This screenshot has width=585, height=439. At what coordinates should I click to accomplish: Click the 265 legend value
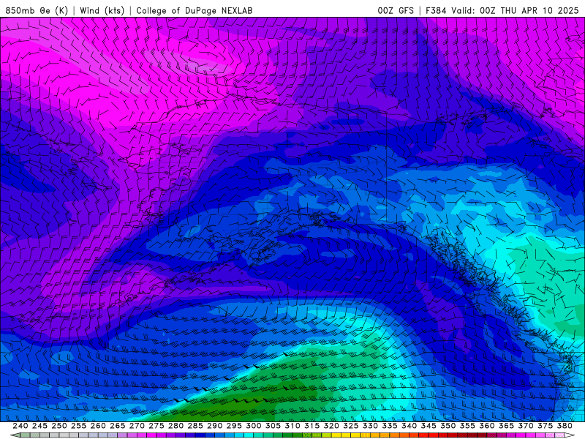(x=118, y=426)
